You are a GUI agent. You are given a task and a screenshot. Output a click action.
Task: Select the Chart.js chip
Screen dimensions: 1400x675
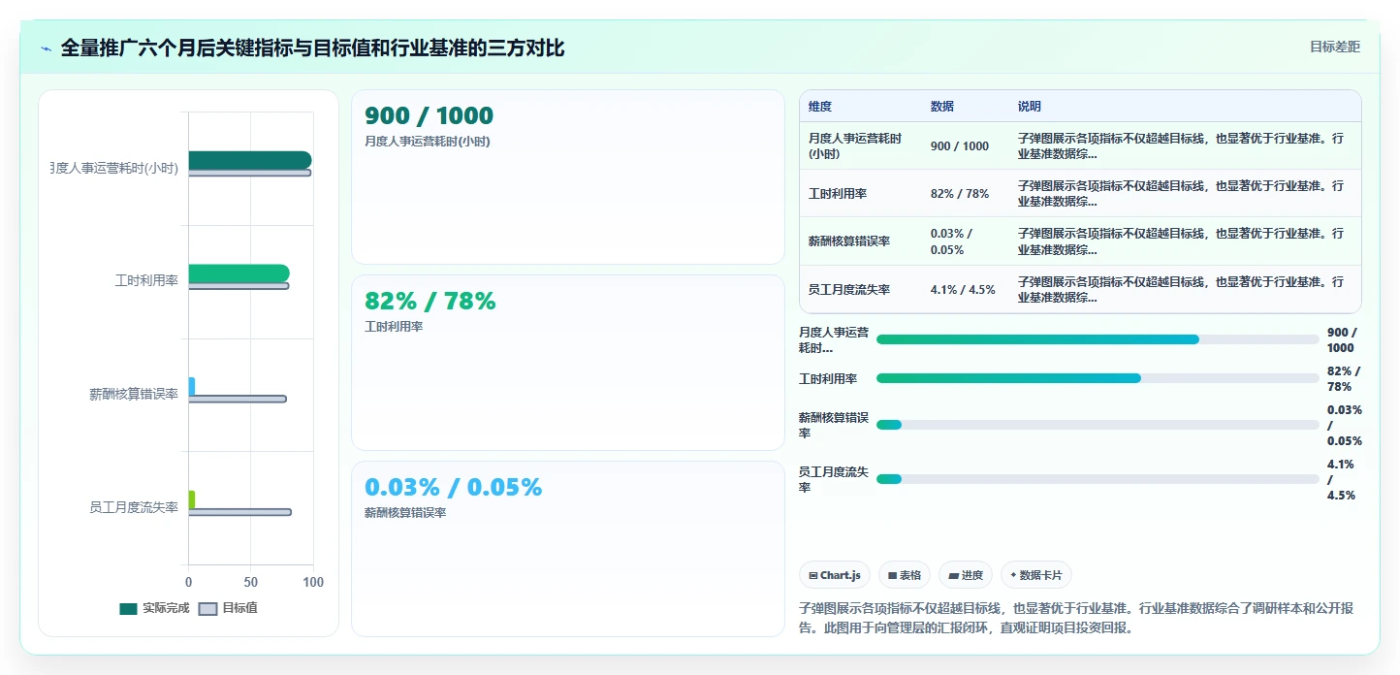[835, 575]
